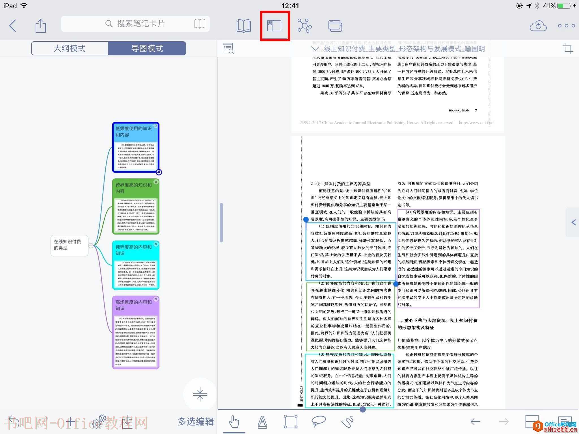Select the 低频度使用的知识和内容 node
Screen dimensions: 579x434
136,147
